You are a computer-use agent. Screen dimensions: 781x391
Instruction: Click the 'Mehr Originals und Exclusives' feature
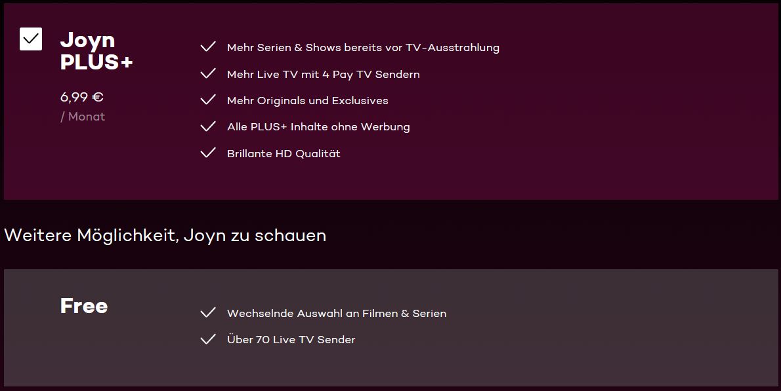click(307, 101)
